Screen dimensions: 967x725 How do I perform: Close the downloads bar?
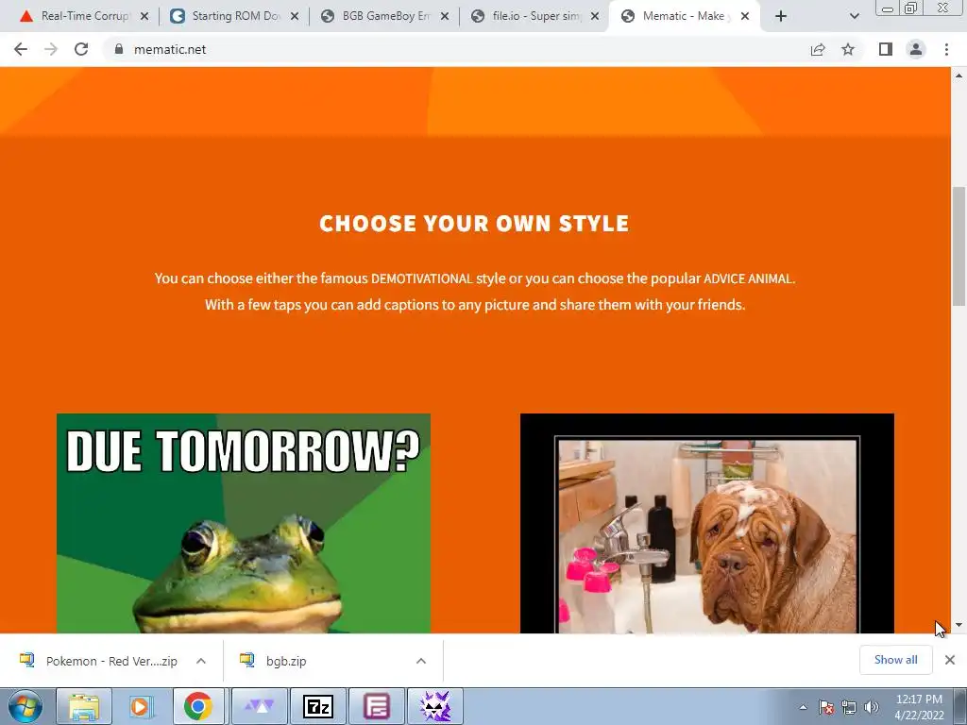950,660
